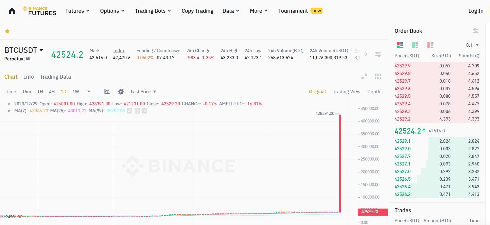This screenshot has width=490, height=225.
Task: Switch to the Info tab
Action: (29, 77)
